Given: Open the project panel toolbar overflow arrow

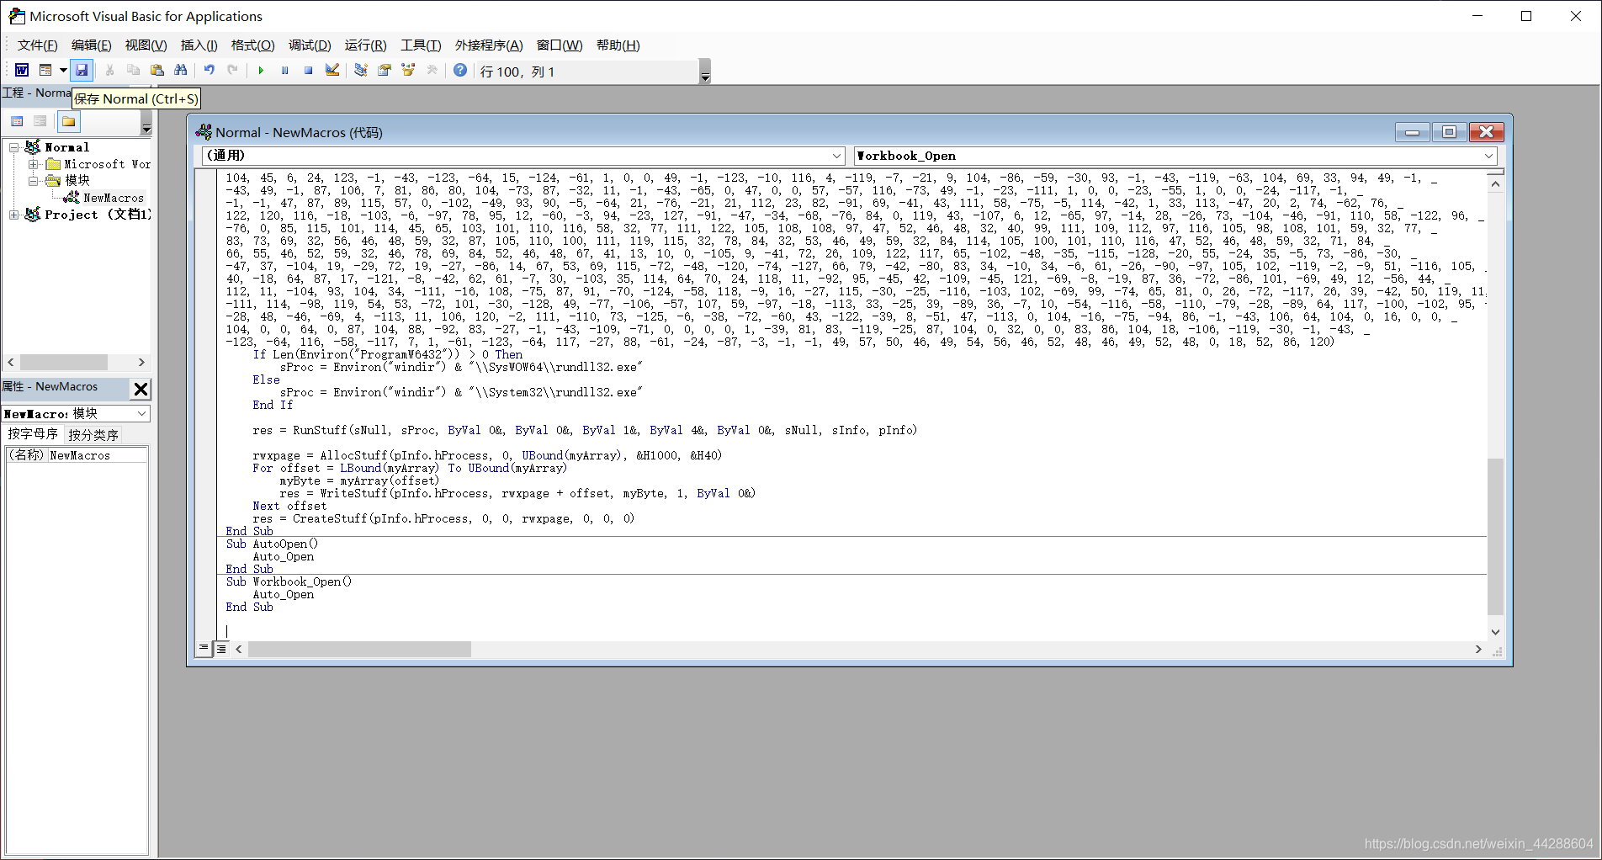Looking at the screenshot, I should 146,123.
